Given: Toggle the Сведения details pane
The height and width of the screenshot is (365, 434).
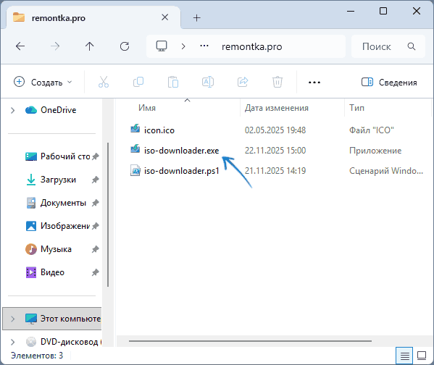Looking at the screenshot, I should 389,82.
